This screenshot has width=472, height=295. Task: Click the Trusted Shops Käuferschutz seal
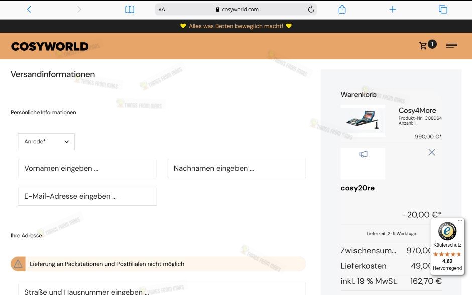click(x=447, y=231)
